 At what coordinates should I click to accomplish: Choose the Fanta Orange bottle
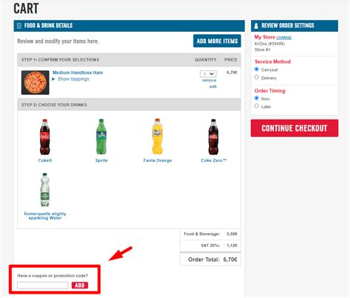point(157,136)
